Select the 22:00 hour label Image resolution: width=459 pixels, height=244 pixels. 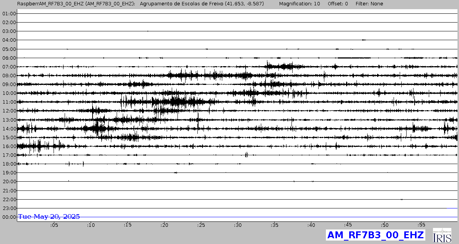(9, 200)
